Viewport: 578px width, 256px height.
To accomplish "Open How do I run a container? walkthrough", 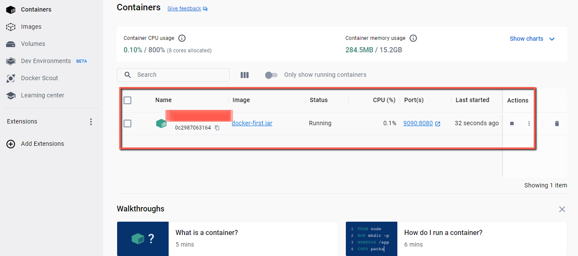I will click(443, 232).
